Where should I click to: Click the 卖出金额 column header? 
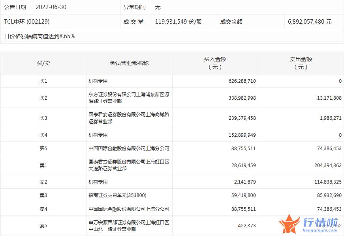301,63
